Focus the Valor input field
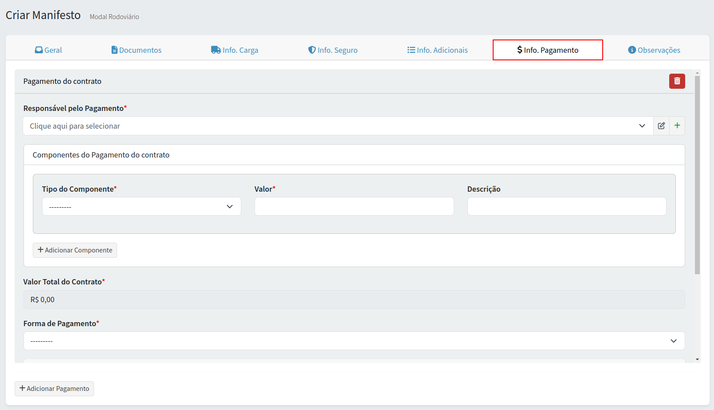 pyautogui.click(x=354, y=207)
